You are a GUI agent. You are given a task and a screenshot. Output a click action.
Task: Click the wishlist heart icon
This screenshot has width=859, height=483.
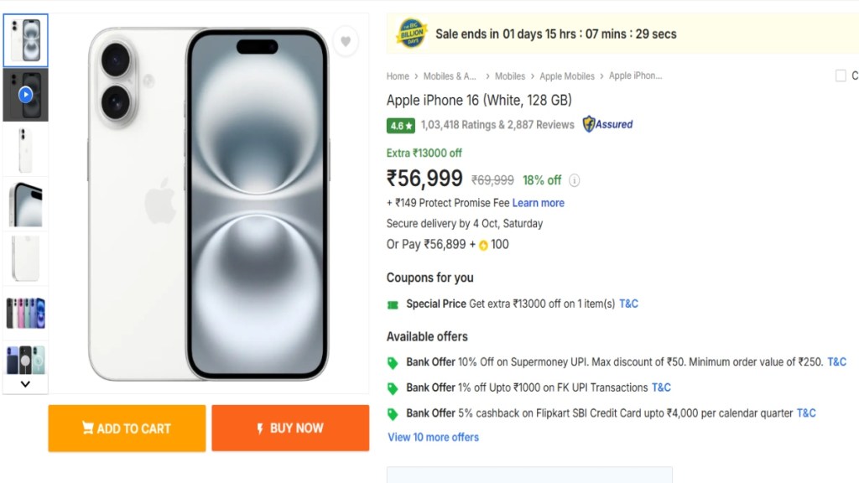(x=346, y=41)
